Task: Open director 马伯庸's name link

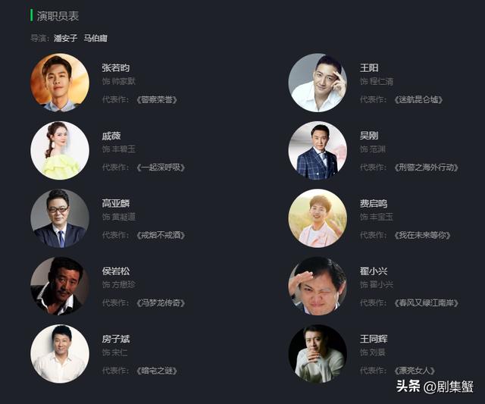Action: coord(95,38)
